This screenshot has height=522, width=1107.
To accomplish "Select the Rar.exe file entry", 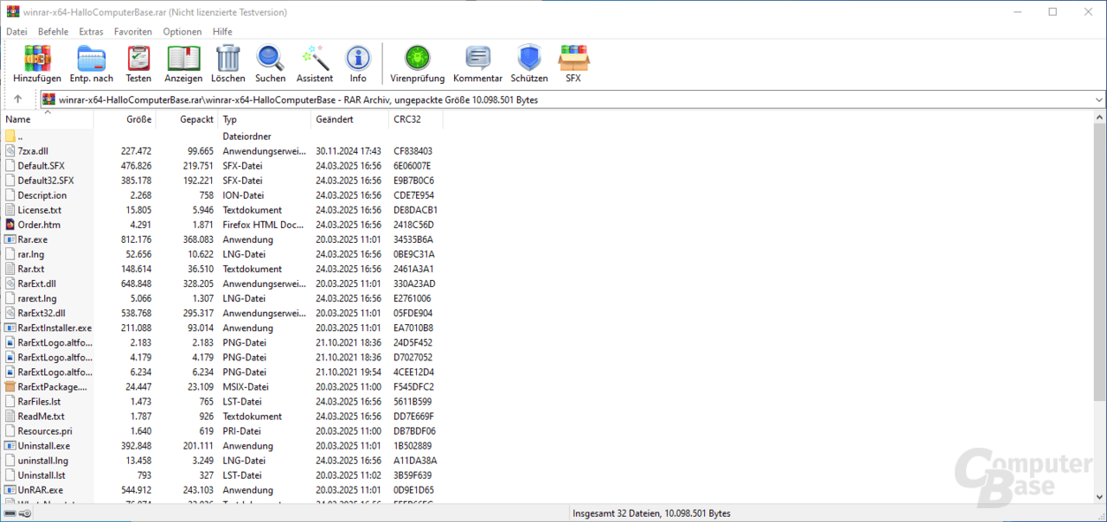I will pos(35,239).
